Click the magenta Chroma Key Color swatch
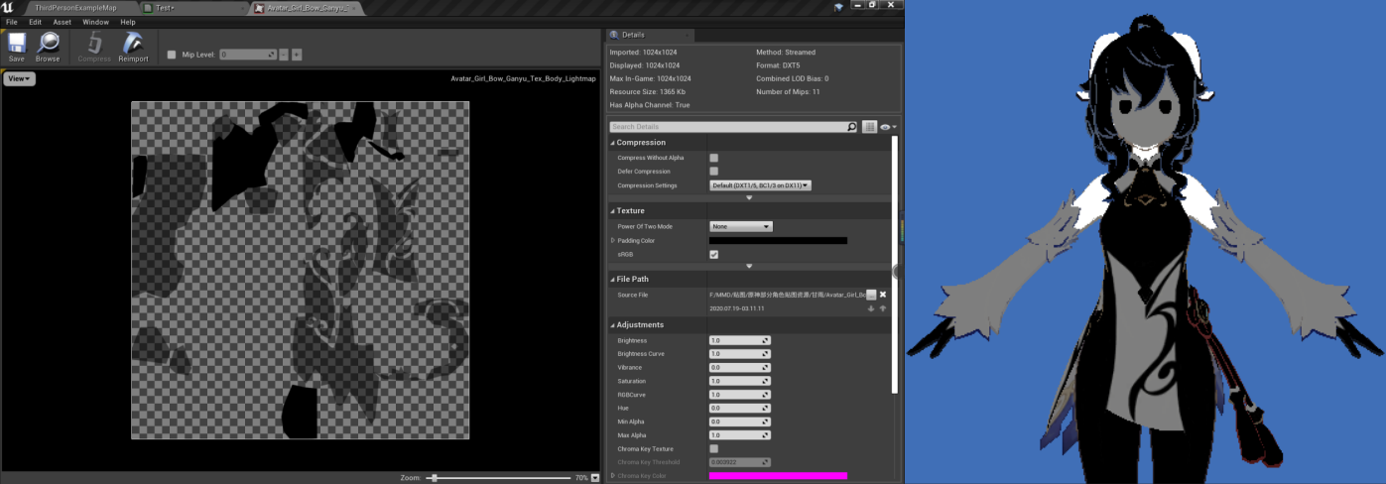Image resolution: width=1386 pixels, height=484 pixels. [778, 476]
